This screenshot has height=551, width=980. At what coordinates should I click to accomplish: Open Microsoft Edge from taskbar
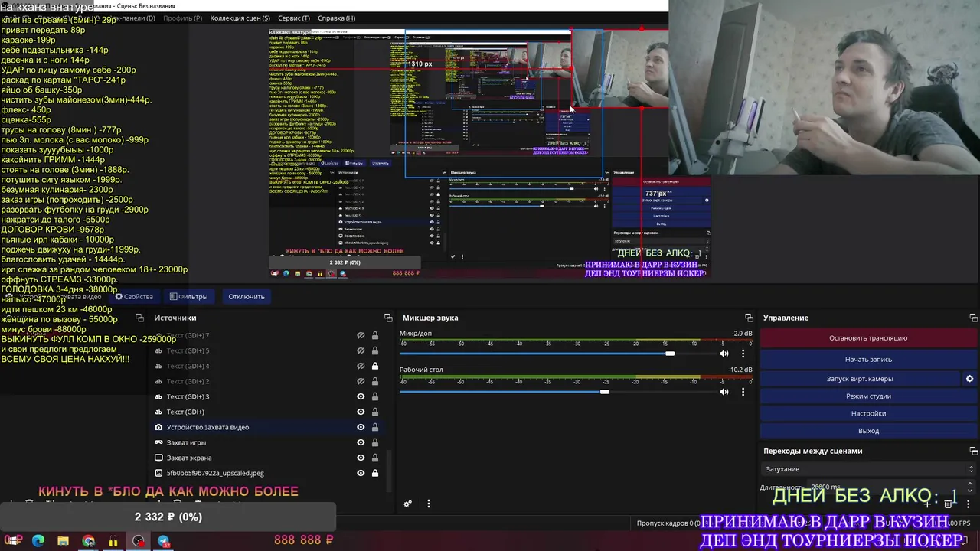38,541
